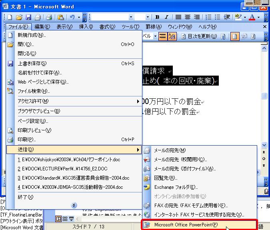
Task: Choose 印刷プレビュー menu item
Action: pyautogui.click(x=74, y=130)
